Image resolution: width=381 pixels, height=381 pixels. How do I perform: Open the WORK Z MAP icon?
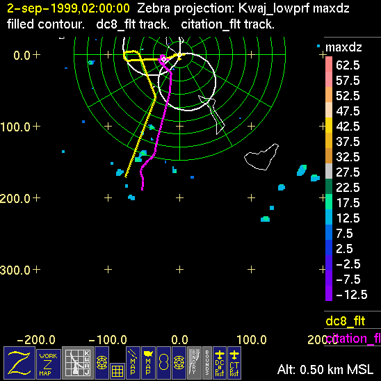coord(49,364)
